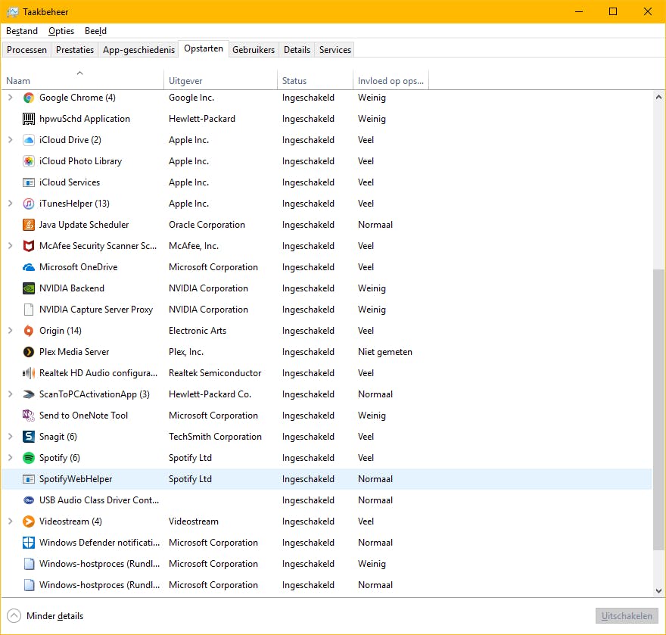
Task: Click the scrollbar down arrow
Action: pyautogui.click(x=658, y=591)
